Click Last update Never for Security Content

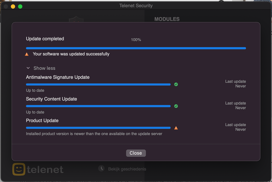(x=236, y=105)
